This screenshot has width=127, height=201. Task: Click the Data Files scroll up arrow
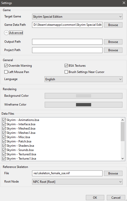coord(122,120)
